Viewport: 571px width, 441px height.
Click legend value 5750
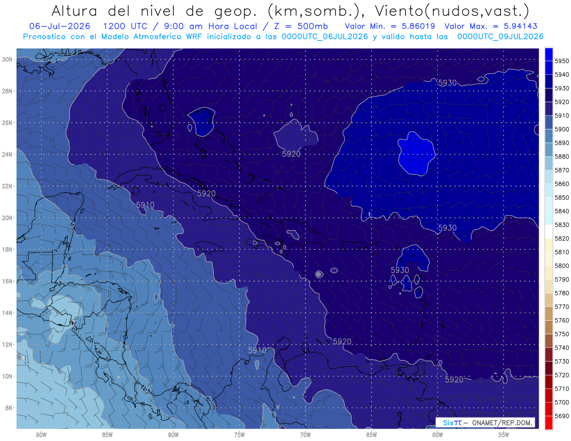coord(561,334)
